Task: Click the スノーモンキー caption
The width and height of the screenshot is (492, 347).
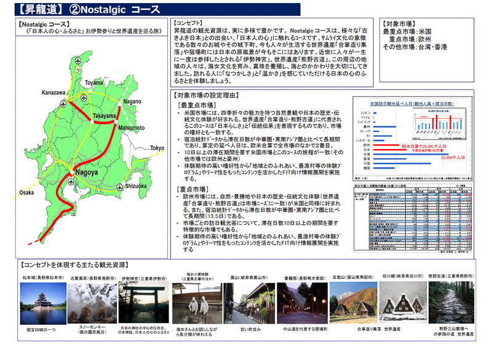Action: tap(92, 327)
